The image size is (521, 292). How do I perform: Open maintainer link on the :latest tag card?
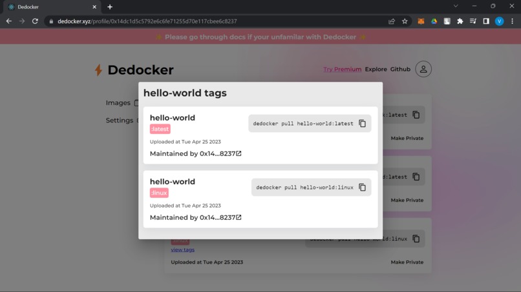(239, 153)
